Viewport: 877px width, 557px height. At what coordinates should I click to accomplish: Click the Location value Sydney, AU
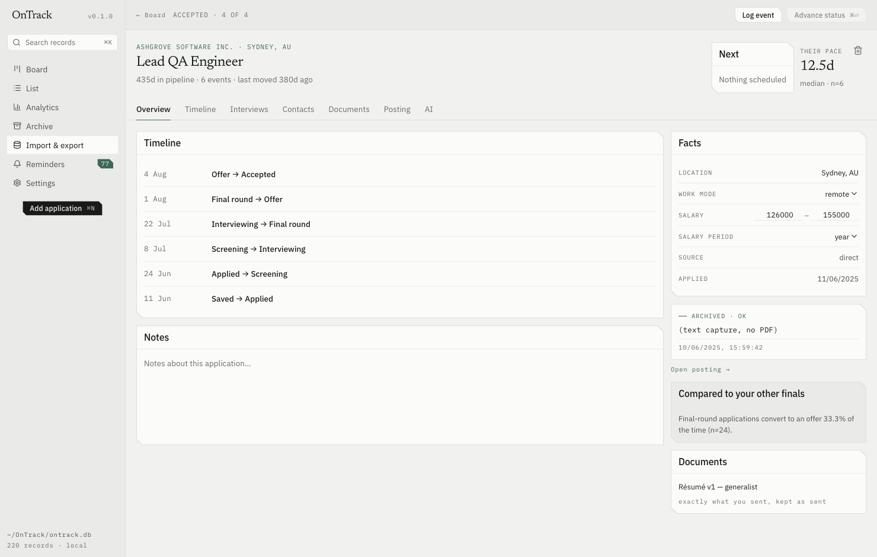[840, 173]
